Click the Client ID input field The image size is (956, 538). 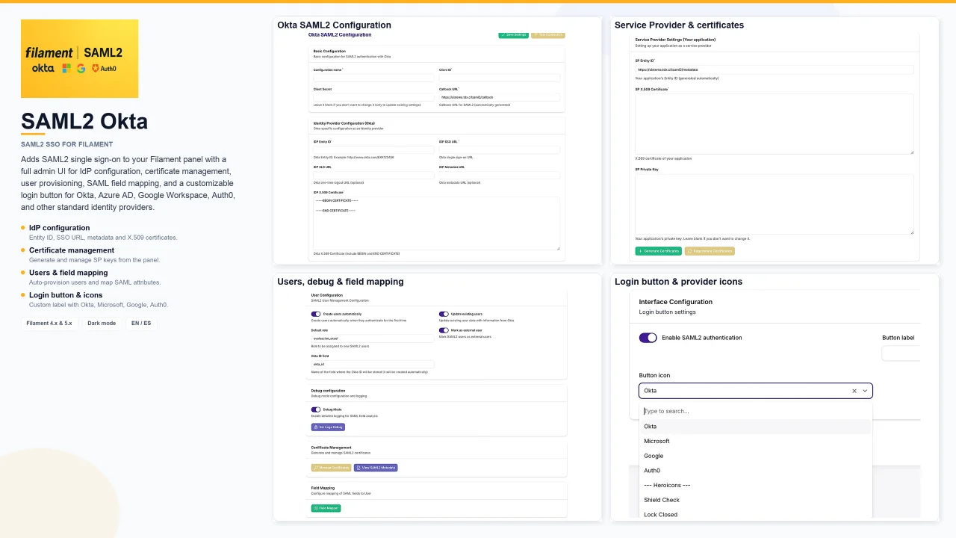point(499,77)
